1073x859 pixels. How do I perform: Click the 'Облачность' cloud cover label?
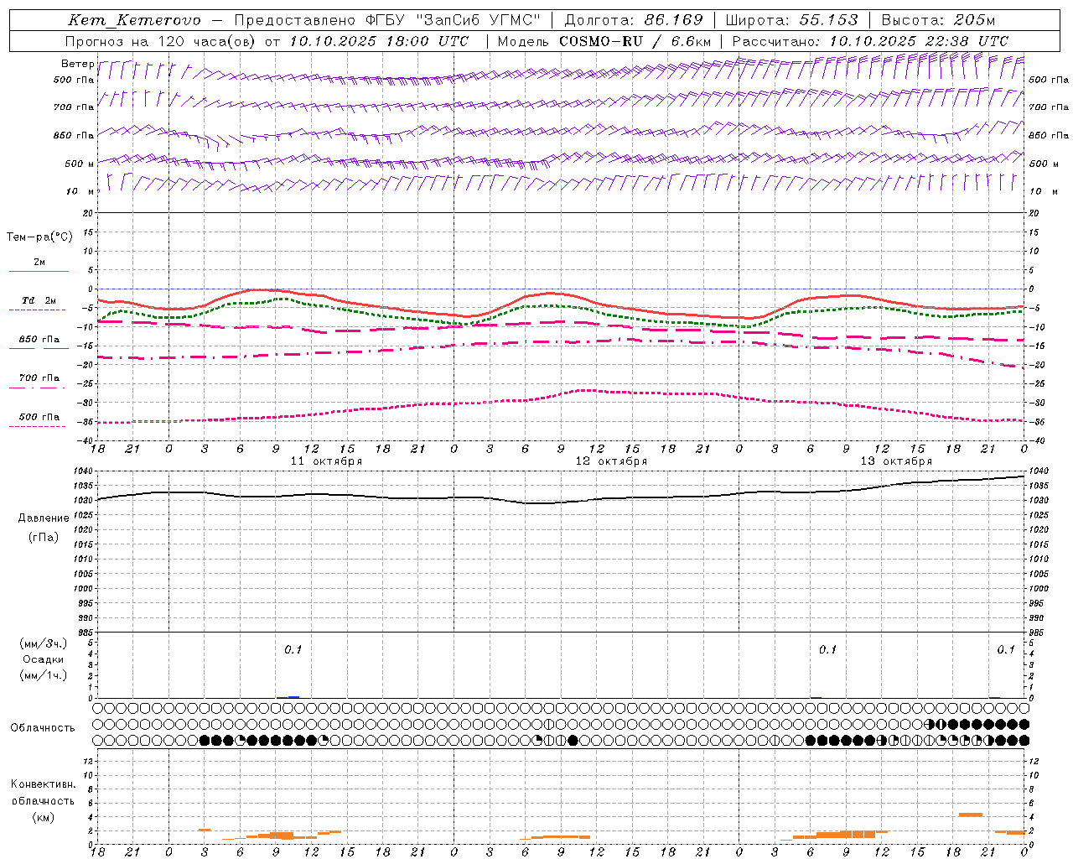(43, 728)
